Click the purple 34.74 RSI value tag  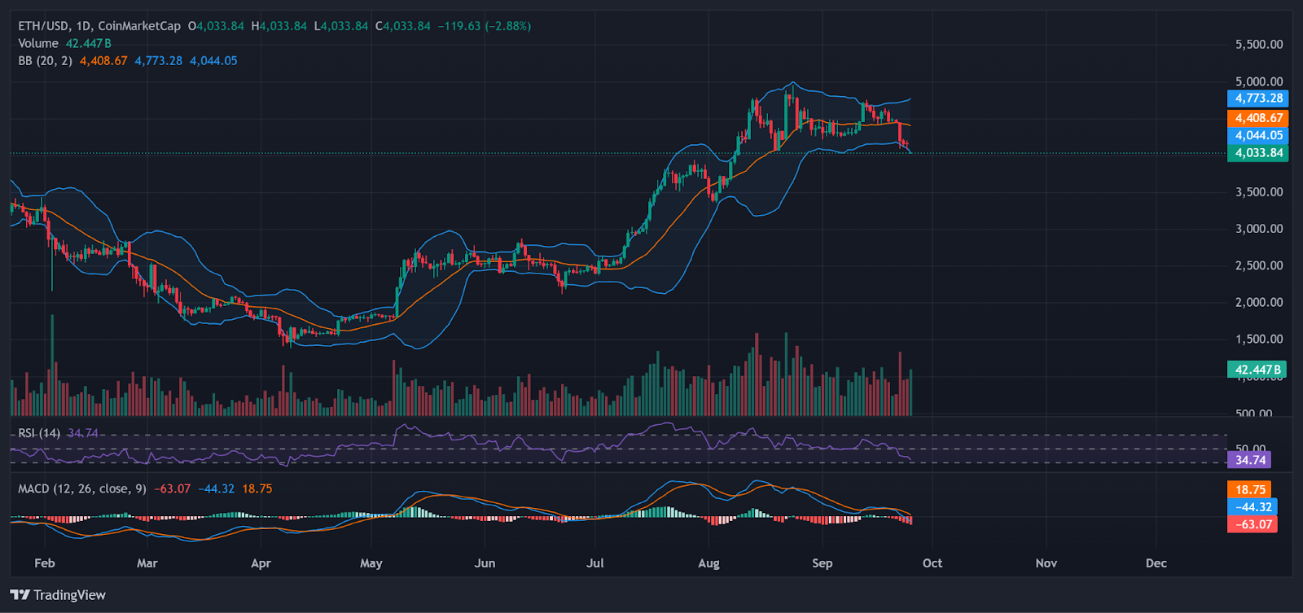click(x=1250, y=460)
